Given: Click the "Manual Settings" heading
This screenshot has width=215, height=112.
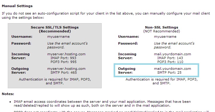Looking at the screenshot, I should pos(17,6).
